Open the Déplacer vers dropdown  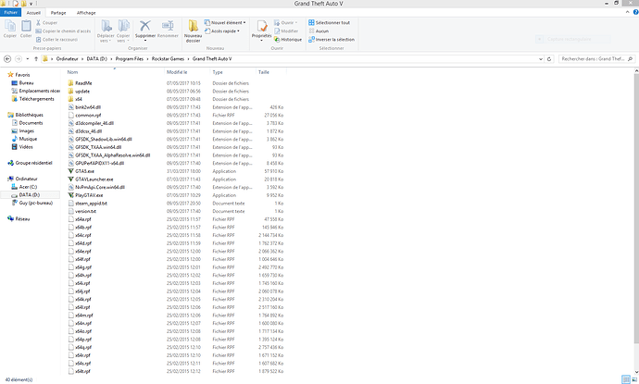tap(106, 31)
